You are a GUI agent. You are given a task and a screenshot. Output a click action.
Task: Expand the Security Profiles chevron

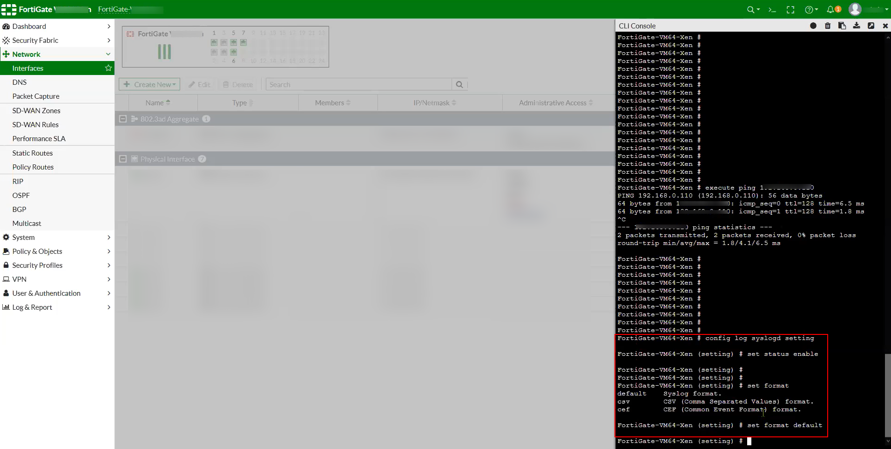108,265
